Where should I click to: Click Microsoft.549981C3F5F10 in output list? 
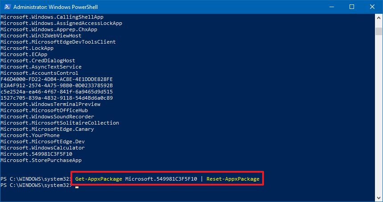pyautogui.click(x=37, y=154)
